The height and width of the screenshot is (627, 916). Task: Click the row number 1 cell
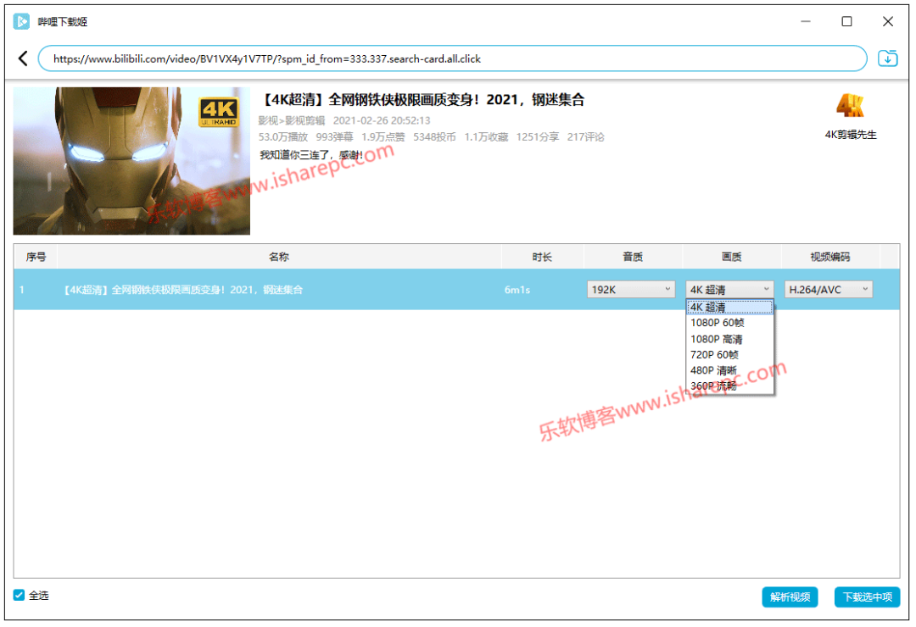pos(21,290)
